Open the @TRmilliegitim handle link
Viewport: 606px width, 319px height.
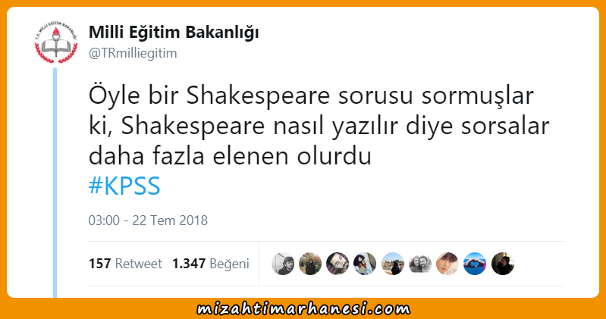[x=133, y=53]
